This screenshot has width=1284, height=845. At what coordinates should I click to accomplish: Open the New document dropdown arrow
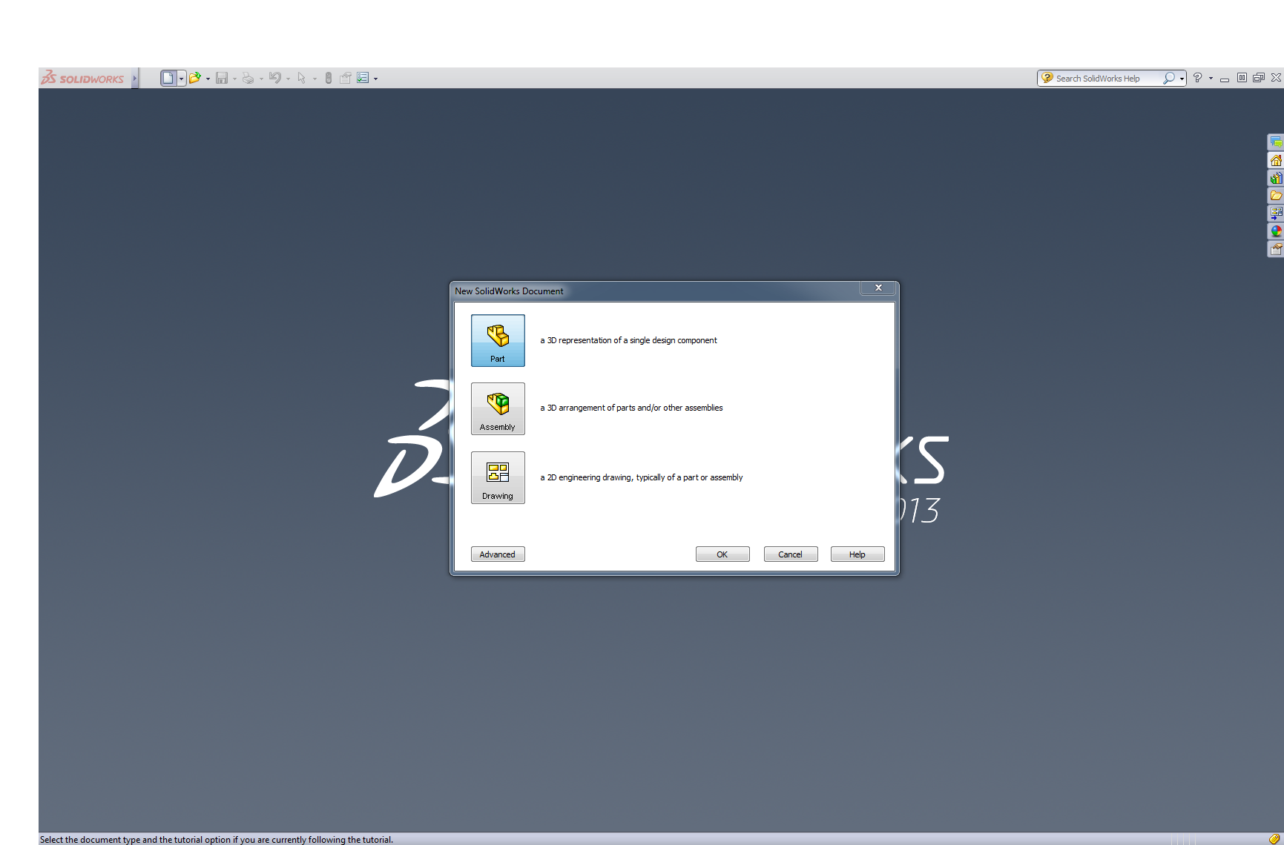click(181, 79)
